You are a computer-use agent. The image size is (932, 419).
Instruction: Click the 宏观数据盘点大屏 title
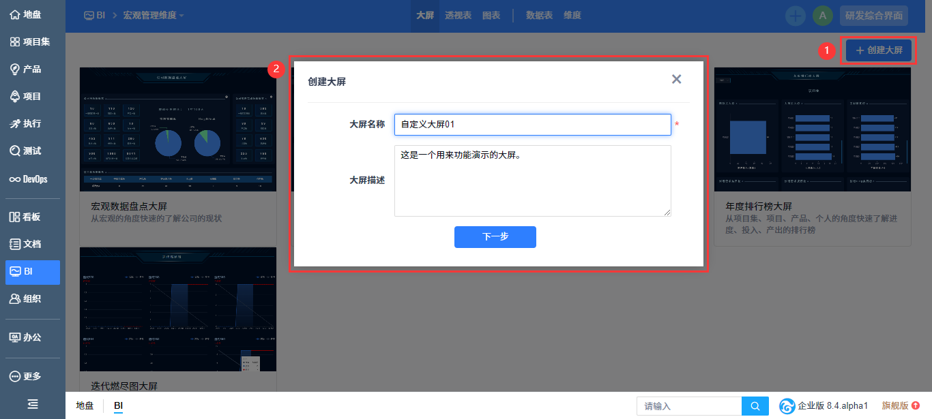click(x=129, y=206)
